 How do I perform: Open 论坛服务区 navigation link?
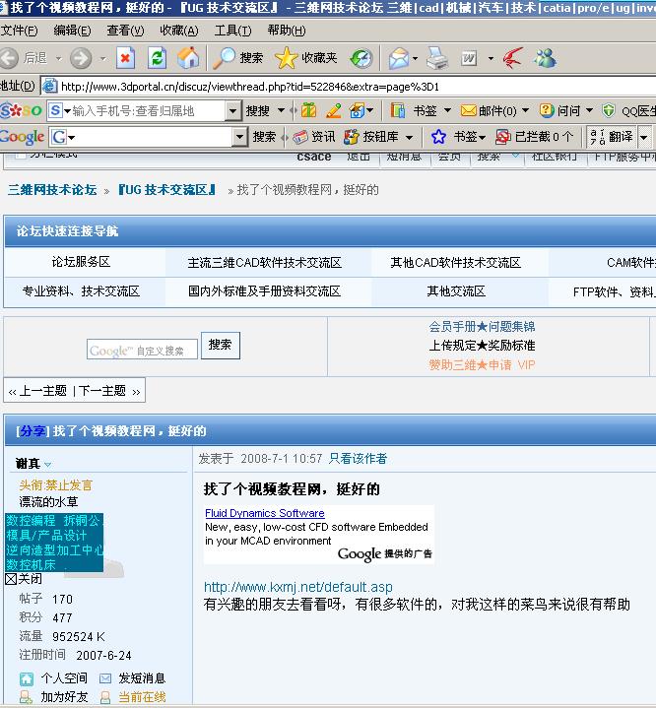click(81, 262)
